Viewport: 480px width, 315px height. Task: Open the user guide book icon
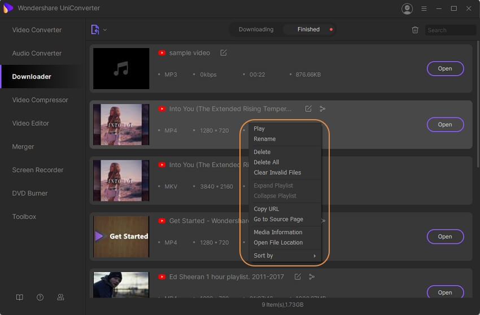coord(20,297)
